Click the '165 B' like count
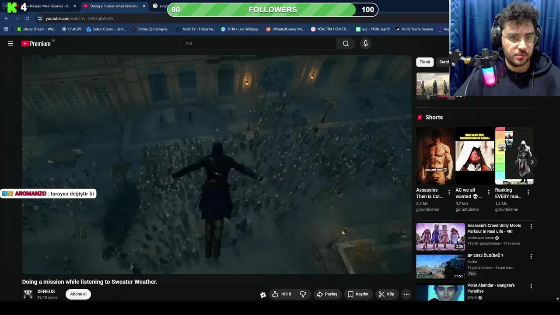 (286, 294)
